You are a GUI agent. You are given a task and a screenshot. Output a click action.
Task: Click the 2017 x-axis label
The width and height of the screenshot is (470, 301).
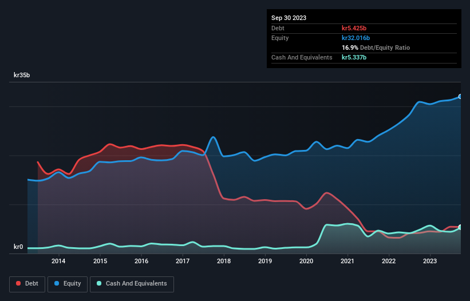[x=183, y=261]
